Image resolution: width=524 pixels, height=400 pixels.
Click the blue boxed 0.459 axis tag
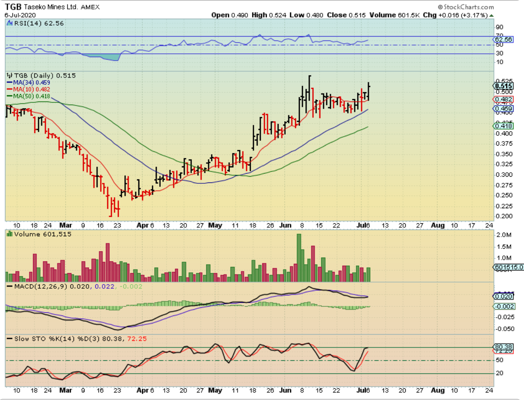[x=503, y=109]
